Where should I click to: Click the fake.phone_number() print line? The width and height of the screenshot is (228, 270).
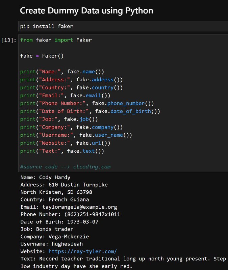click(87, 103)
